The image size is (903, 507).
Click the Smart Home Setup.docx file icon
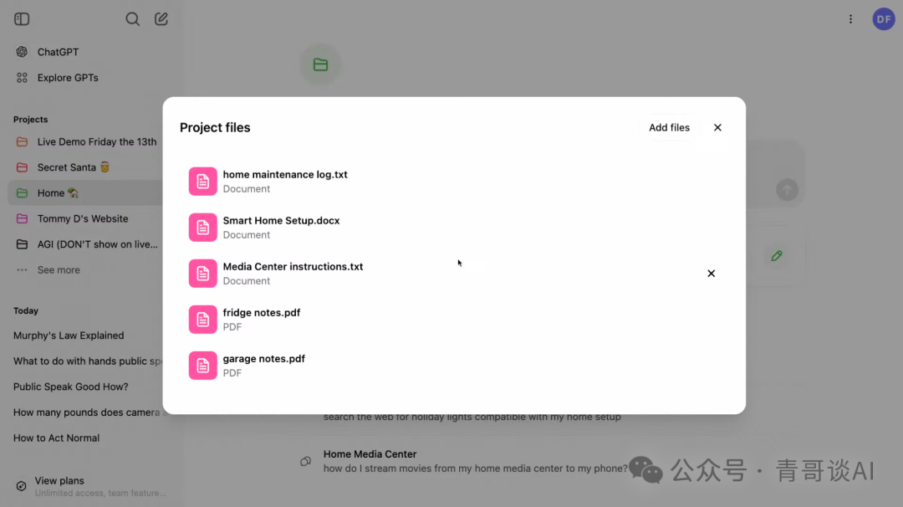coord(202,227)
